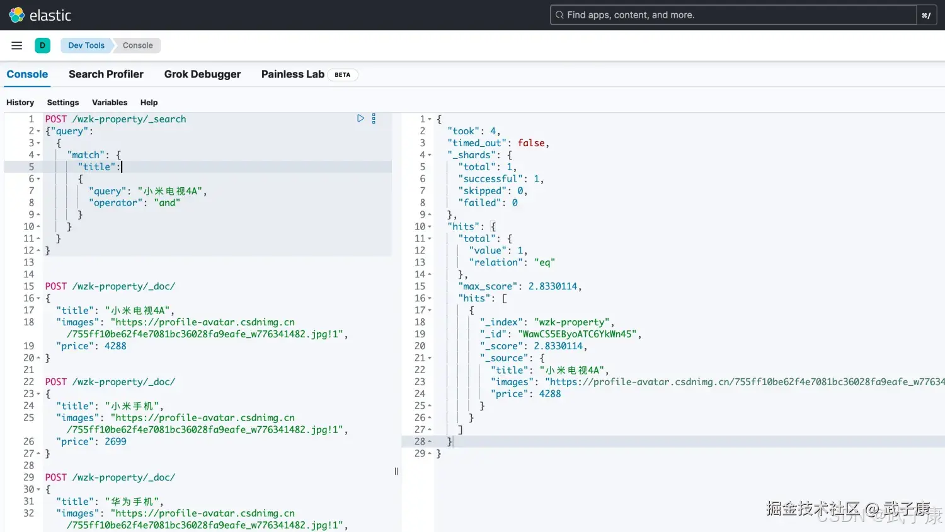Collapse the _source block in the response
The width and height of the screenshot is (945, 532).
[x=429, y=357]
